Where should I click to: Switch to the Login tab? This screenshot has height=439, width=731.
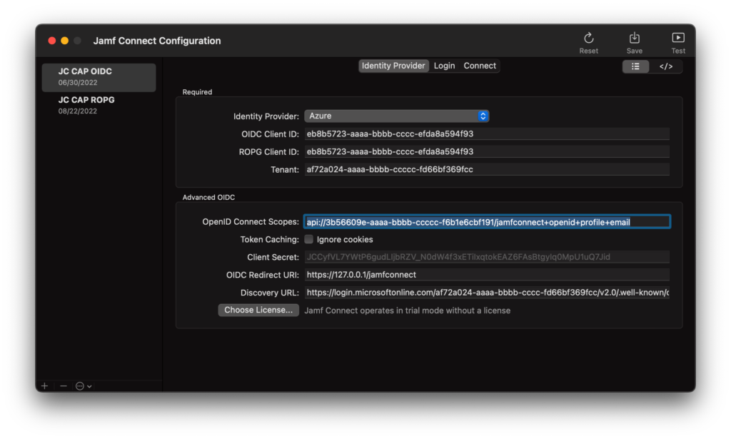tap(444, 66)
